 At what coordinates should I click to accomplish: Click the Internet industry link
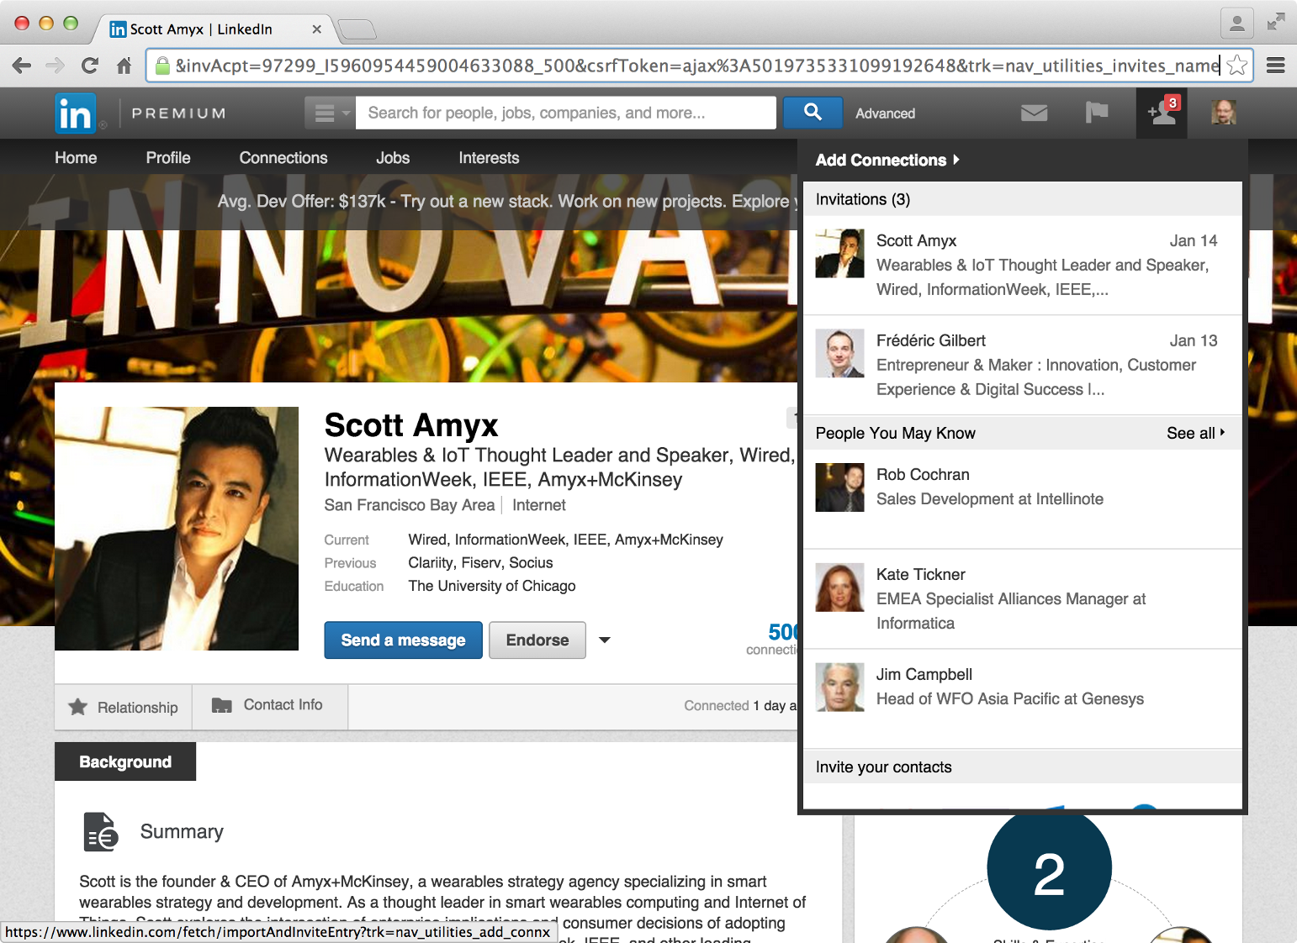[539, 505]
